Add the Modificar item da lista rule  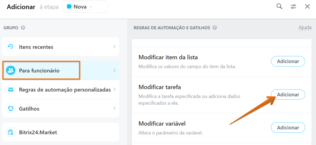click(288, 61)
